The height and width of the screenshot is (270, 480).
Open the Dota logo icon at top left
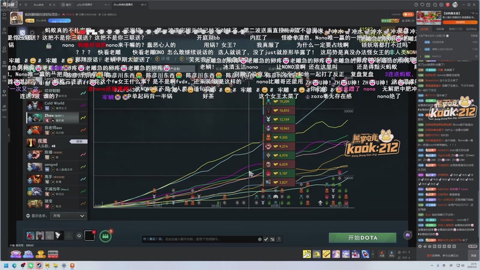pyautogui.click(x=22, y=32)
